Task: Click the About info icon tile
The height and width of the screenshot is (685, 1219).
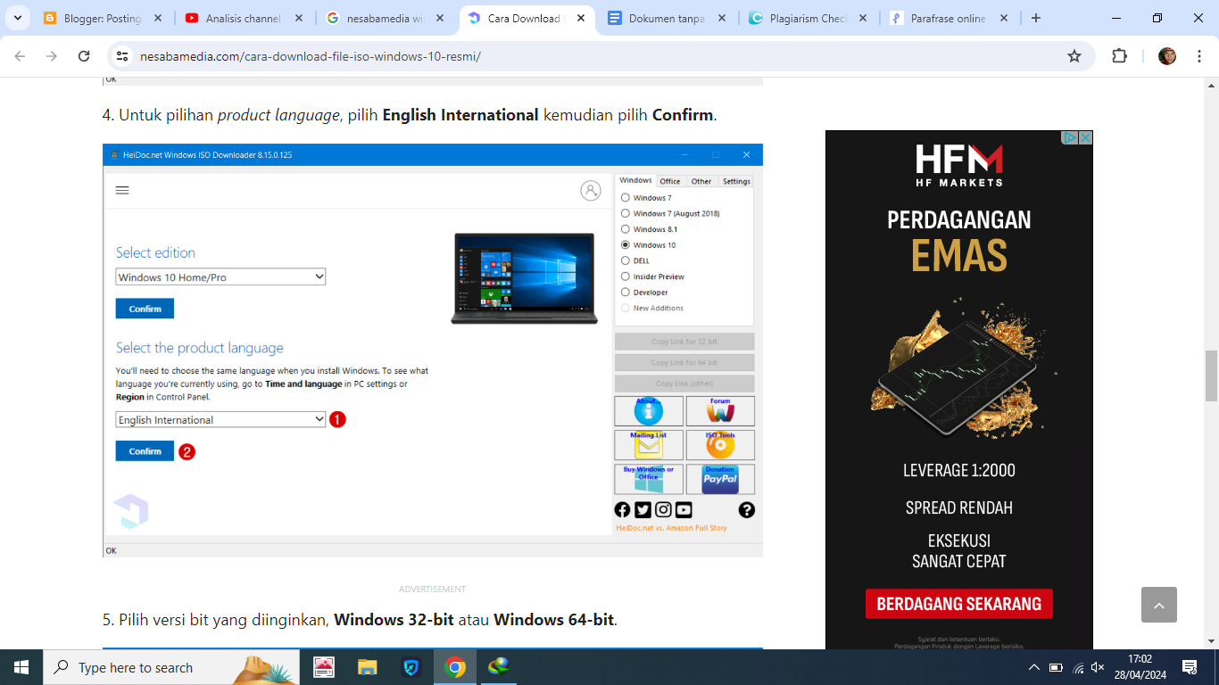Action: pyautogui.click(x=649, y=411)
